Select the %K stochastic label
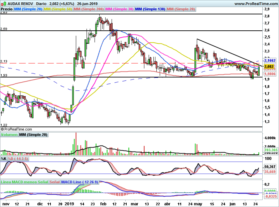The width and height of the screenshot is (279, 207). pyautogui.click(x=4, y=159)
